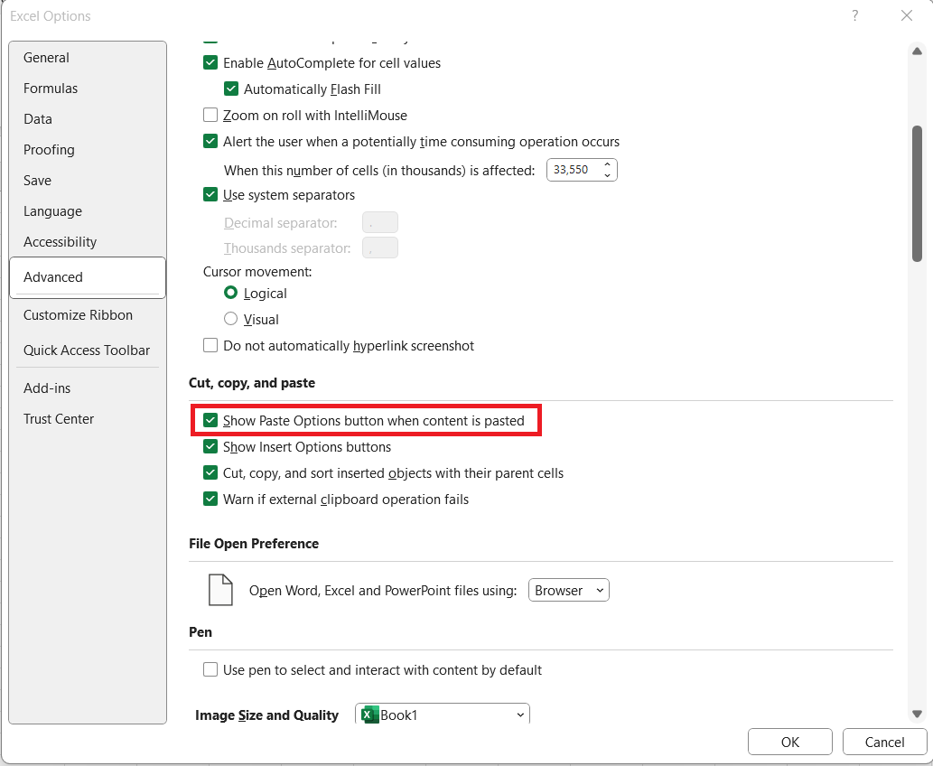
Task: Click the OK button
Action: pos(789,742)
